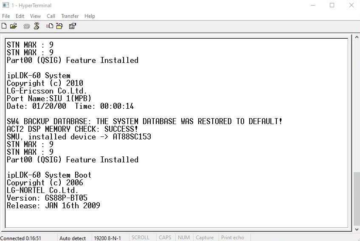Click the HyperTerminal title bar app icon
360x241 pixels.
(6, 5)
